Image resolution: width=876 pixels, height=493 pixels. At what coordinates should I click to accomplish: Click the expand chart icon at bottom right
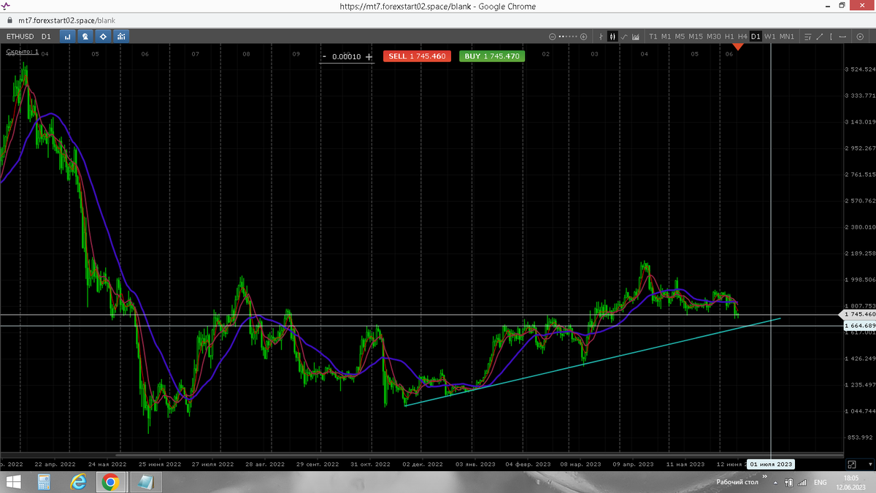[851, 464]
